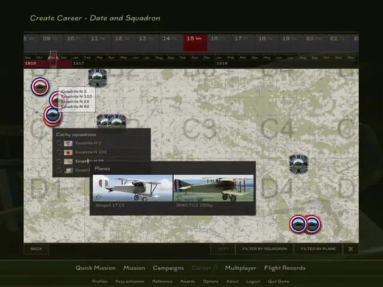
Task: Click the red star Escadrille N 103 emblem
Action: coord(68,152)
